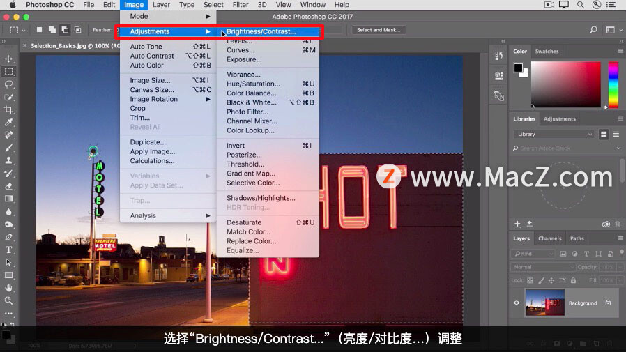Select New selection mode button
Image resolution: width=626 pixels, height=352 pixels.
39,30
